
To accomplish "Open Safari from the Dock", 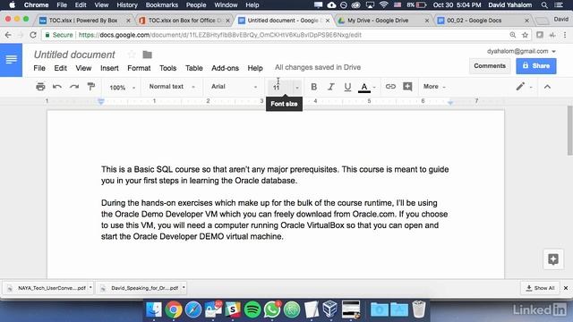I will [x=193, y=309].
